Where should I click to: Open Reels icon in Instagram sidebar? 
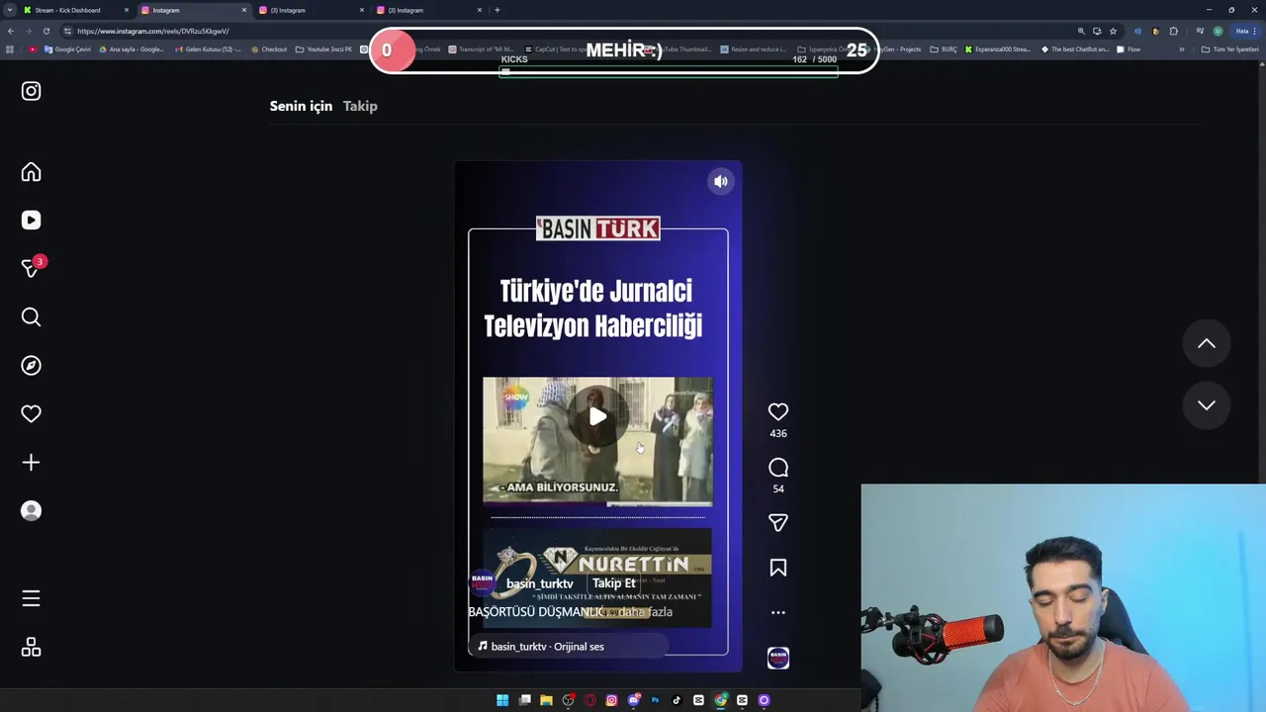pyautogui.click(x=31, y=221)
